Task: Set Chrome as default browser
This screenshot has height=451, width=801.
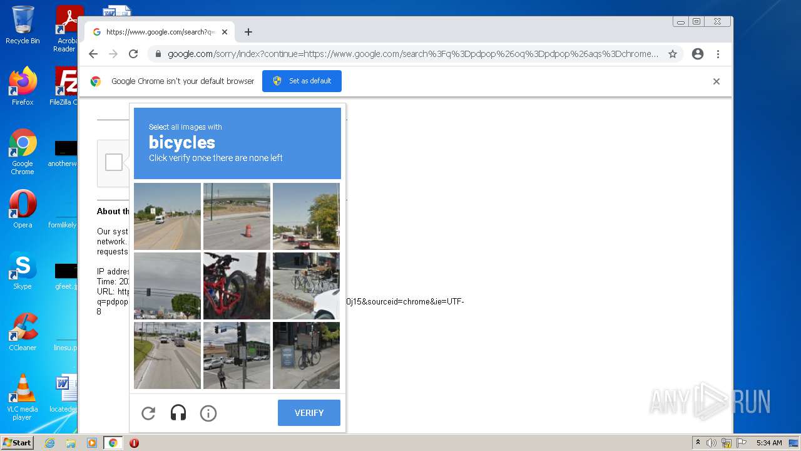Action: (302, 81)
